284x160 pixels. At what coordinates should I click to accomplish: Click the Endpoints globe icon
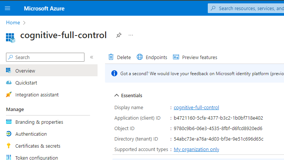(140, 57)
